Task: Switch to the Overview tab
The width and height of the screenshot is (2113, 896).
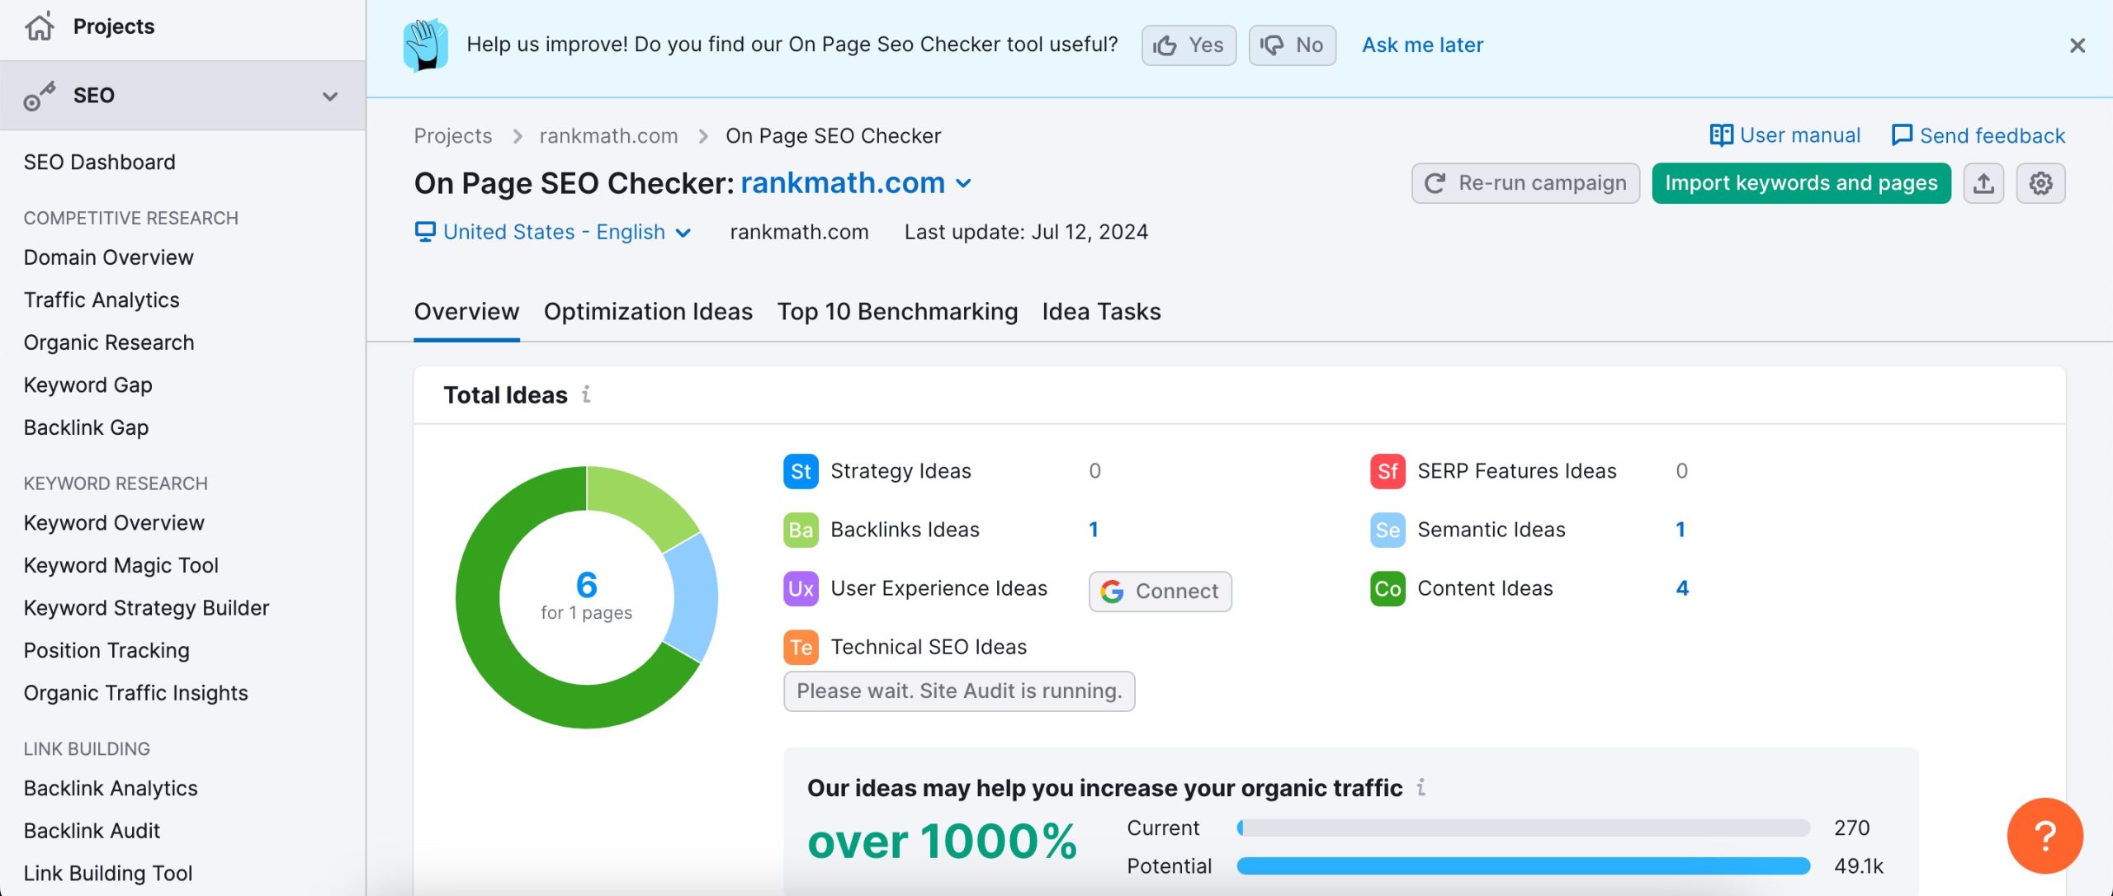Action: 466,312
